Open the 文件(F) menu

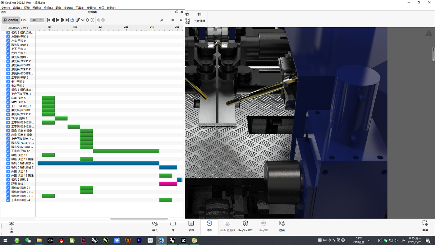(6, 8)
